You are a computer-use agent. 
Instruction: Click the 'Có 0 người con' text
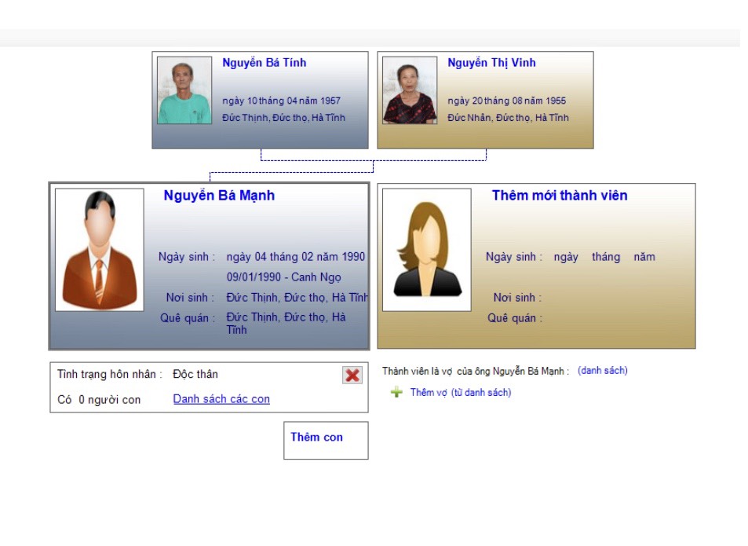(99, 399)
